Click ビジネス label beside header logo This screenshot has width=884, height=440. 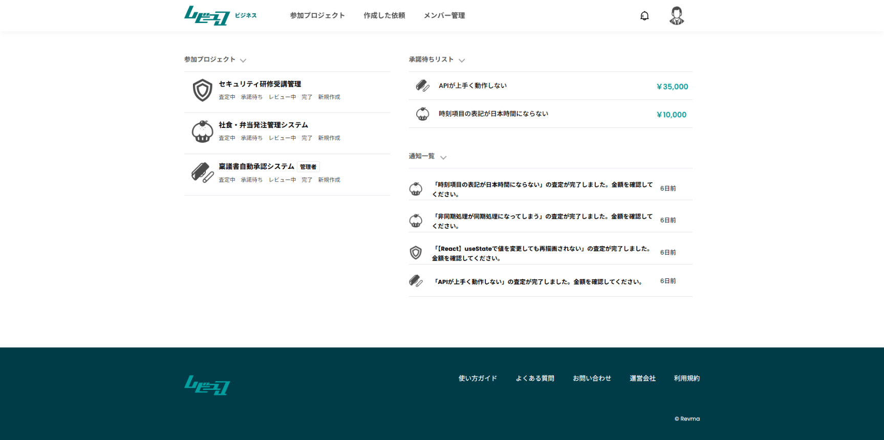[x=246, y=15]
